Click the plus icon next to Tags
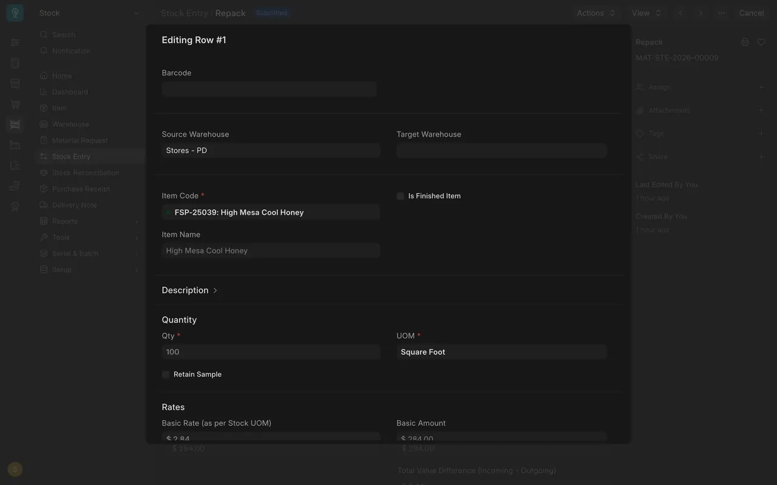 (761, 133)
